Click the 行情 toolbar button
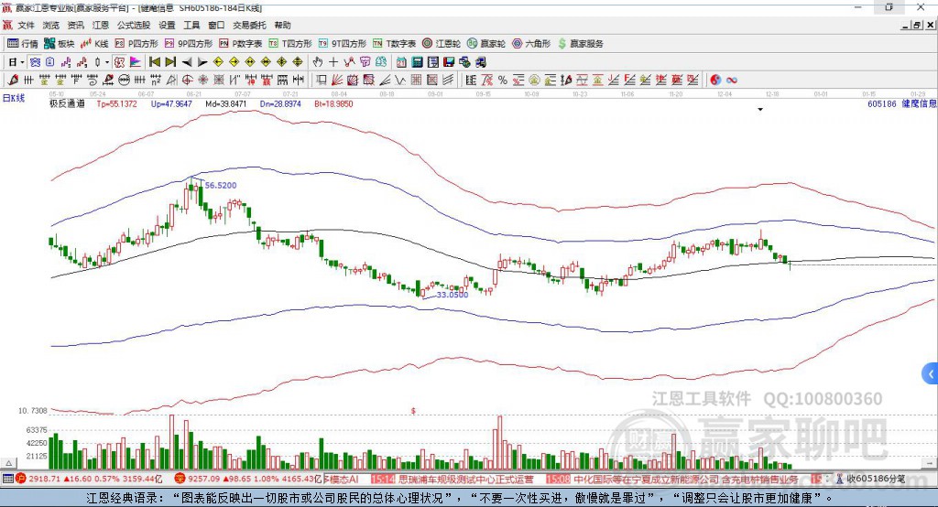938x507 pixels. pos(23,44)
